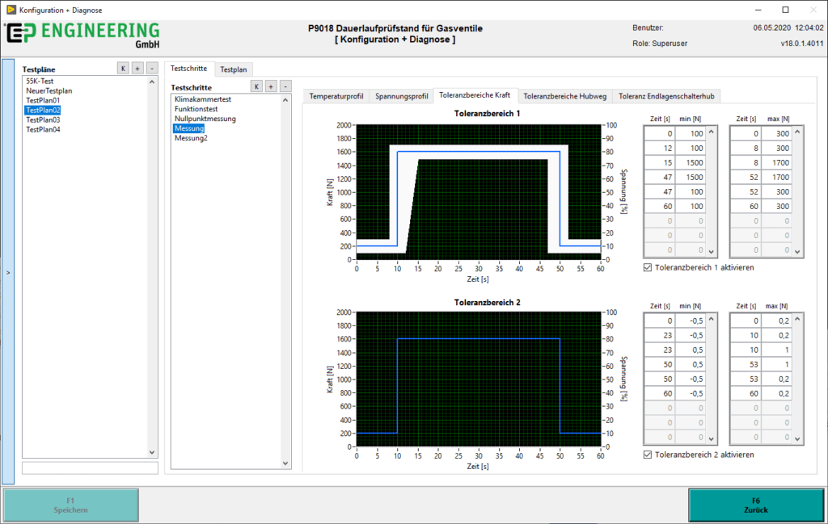Open the Spannungsprofil tab

click(x=401, y=96)
